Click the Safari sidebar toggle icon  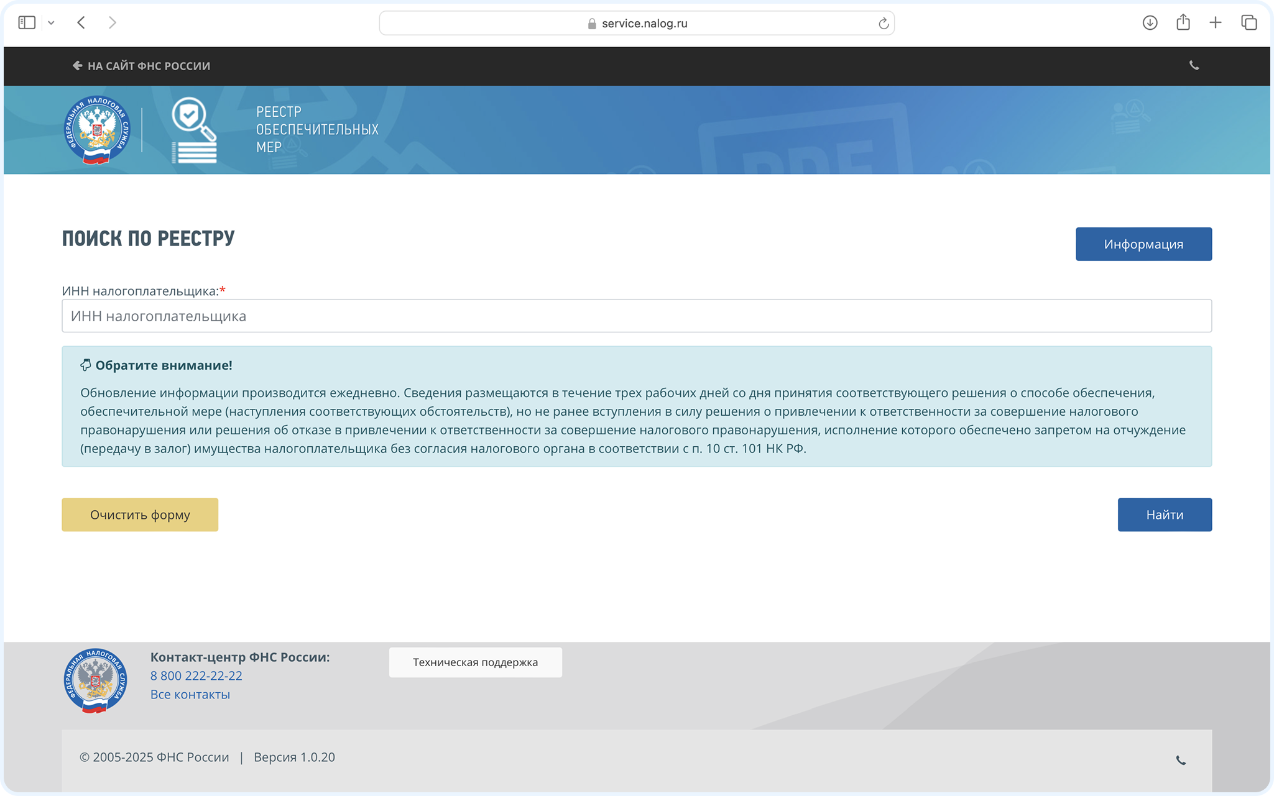27,23
